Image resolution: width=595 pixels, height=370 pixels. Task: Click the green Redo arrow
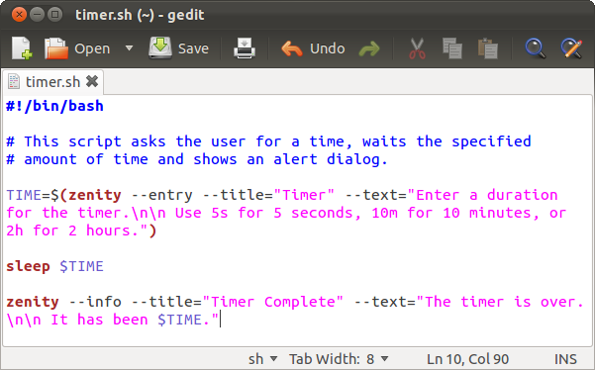[x=369, y=48]
